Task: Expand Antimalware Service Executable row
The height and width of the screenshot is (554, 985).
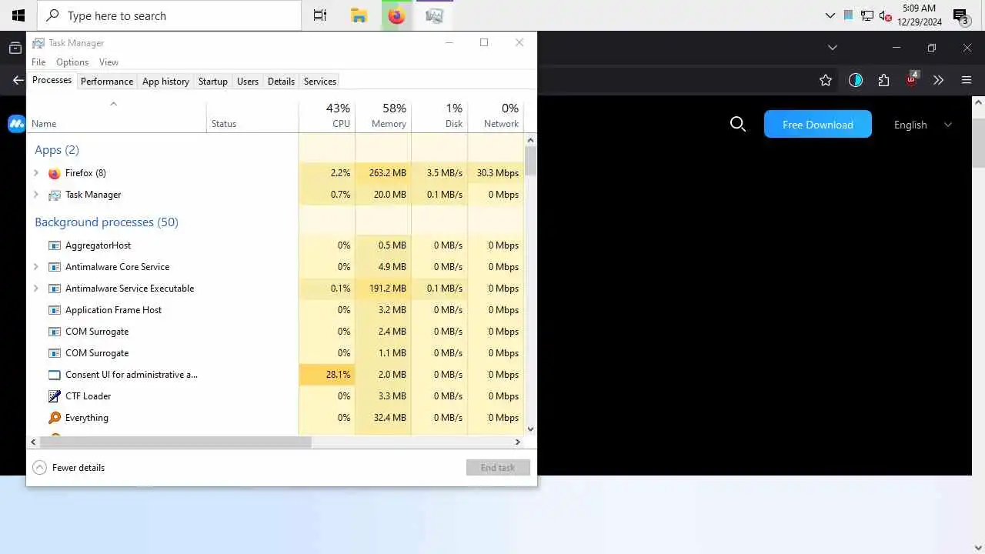Action: click(x=36, y=289)
